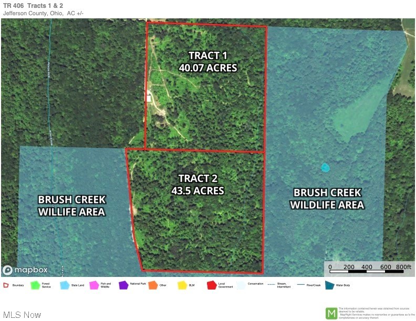Click the MLS Now watermark text
The height and width of the screenshot is (321, 416).
click(22, 315)
